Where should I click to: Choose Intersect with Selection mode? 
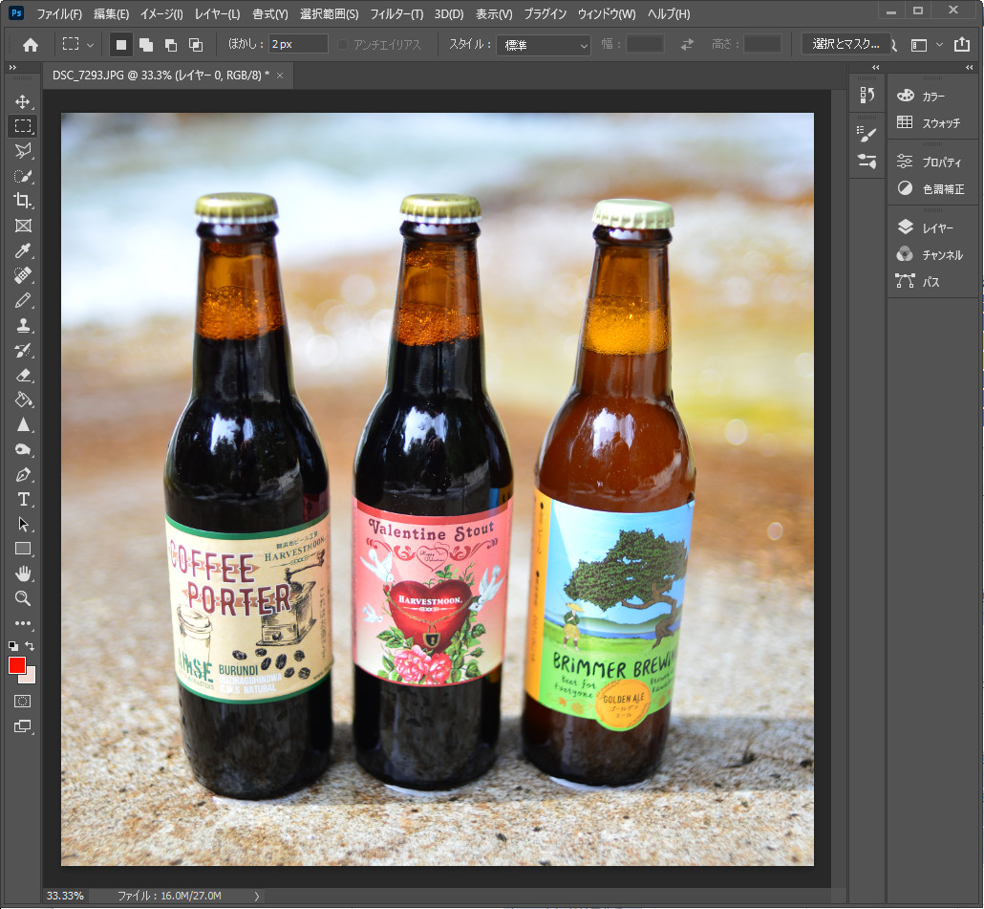point(196,45)
